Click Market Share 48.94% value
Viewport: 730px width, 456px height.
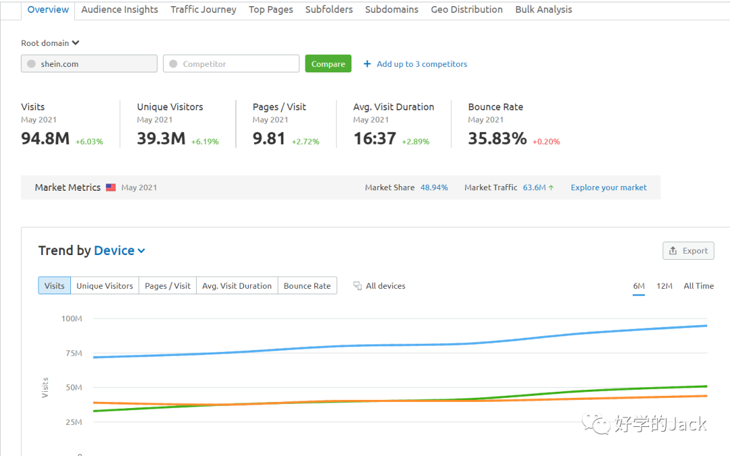pos(434,187)
